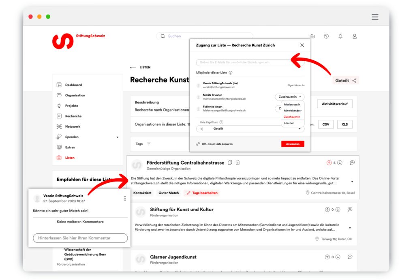Export the list as CSV
The image size is (415, 280).
(x=326, y=124)
